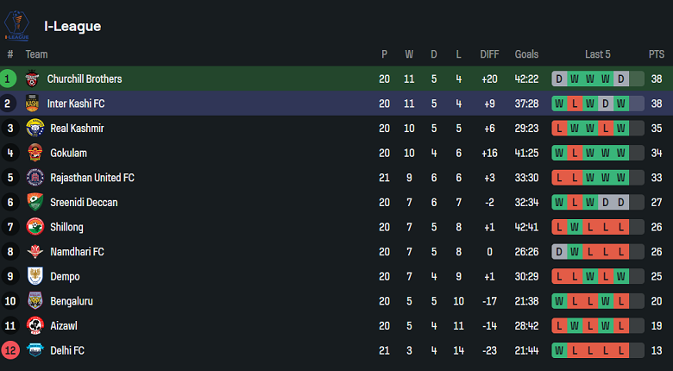Click Delhi FC's first W form badge

tap(559, 350)
